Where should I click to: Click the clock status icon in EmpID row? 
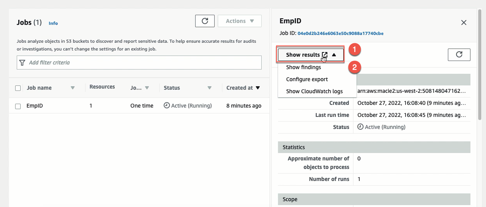pos(167,105)
